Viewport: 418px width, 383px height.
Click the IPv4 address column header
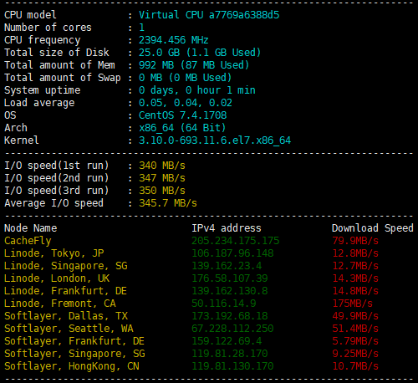tap(227, 228)
